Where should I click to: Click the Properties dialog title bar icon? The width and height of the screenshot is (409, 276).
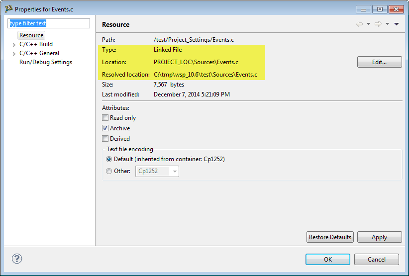[x=8, y=9]
